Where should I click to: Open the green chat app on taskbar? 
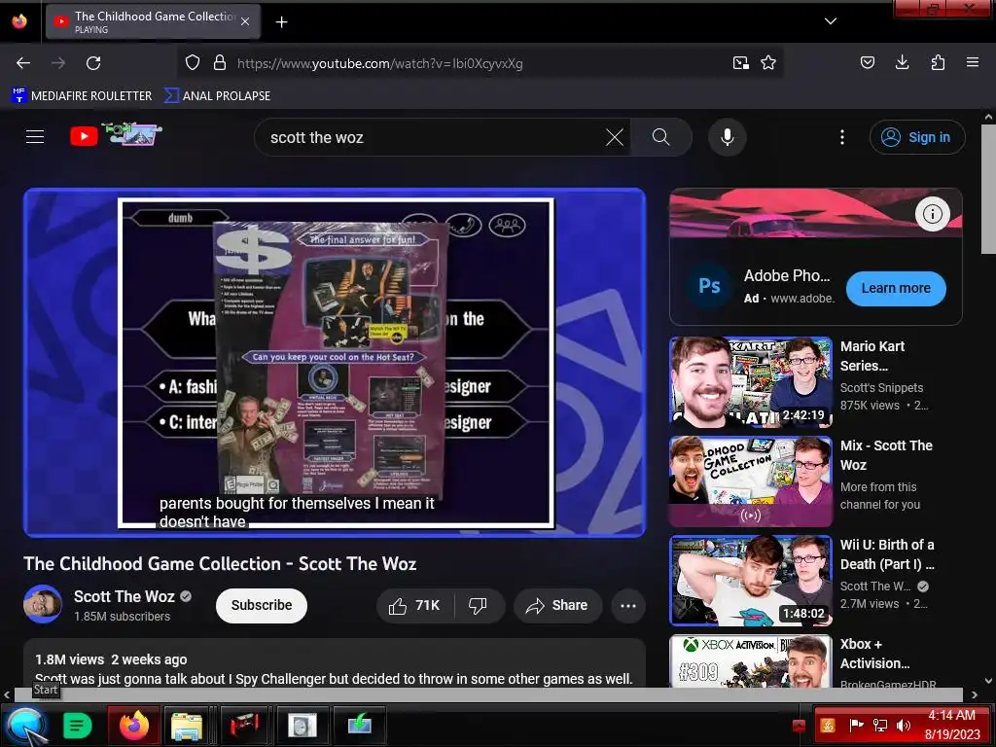pyautogui.click(x=78, y=725)
